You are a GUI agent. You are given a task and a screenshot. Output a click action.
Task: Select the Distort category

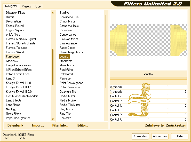(10, 17)
